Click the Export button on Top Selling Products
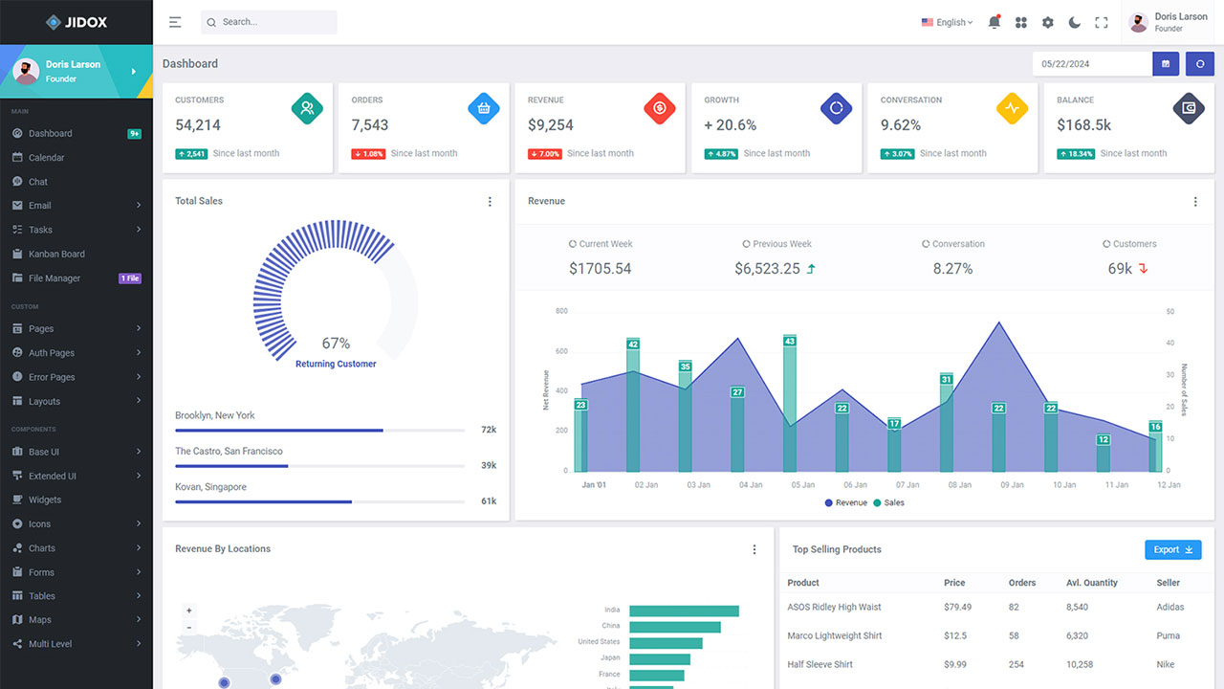This screenshot has height=689, width=1224. [1172, 549]
